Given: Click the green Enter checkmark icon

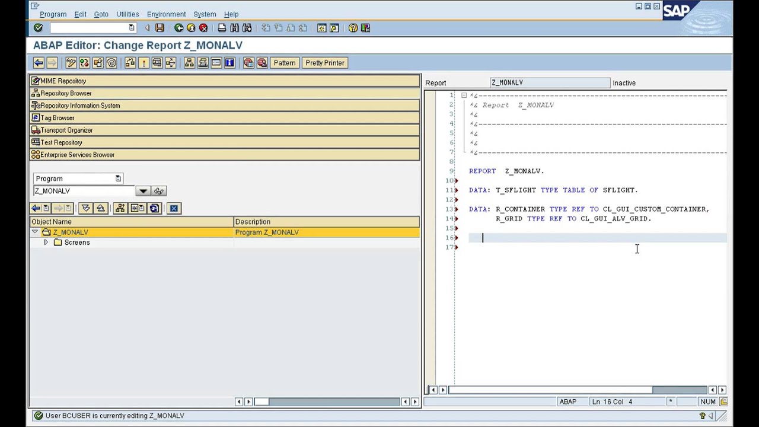Looking at the screenshot, I should (39, 28).
